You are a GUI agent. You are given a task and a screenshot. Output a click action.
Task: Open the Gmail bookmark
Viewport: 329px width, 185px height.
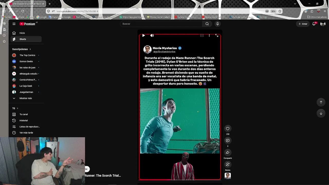tap(6, 17)
